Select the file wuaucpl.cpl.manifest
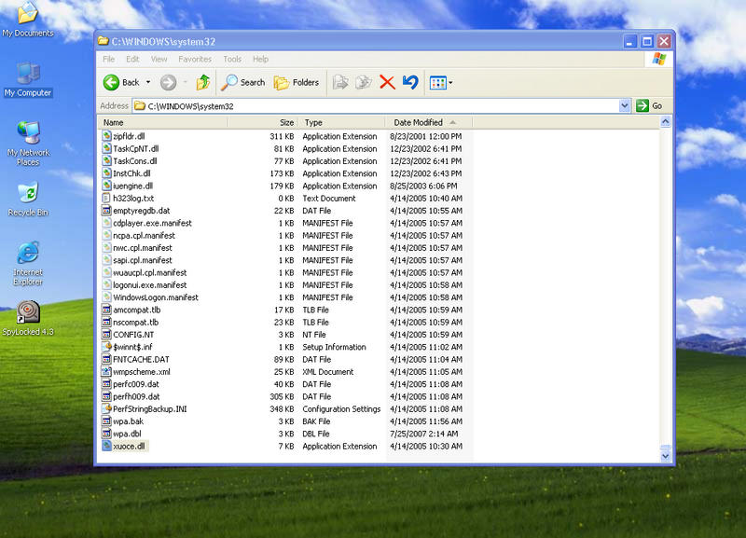 [x=150, y=272]
